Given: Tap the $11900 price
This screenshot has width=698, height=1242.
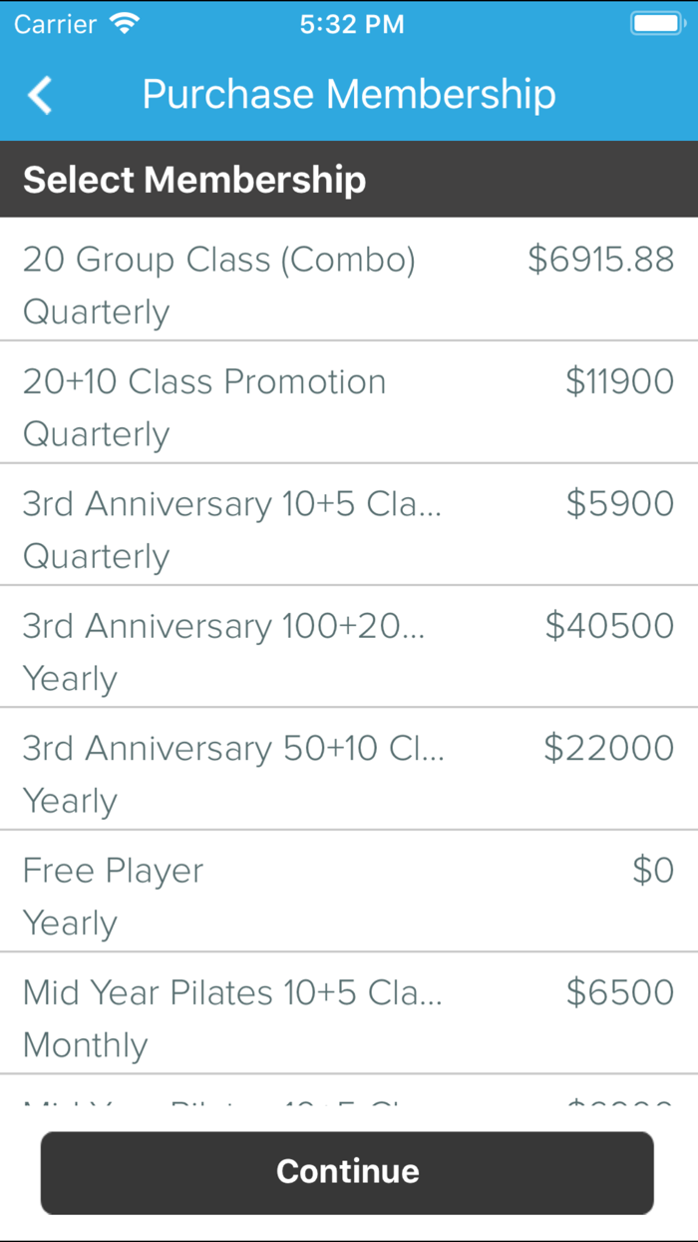Looking at the screenshot, I should pos(619,381).
